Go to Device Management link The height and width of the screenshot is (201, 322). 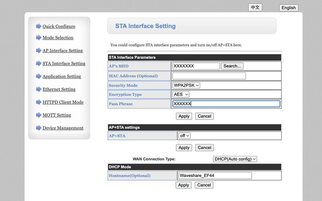coord(63,128)
